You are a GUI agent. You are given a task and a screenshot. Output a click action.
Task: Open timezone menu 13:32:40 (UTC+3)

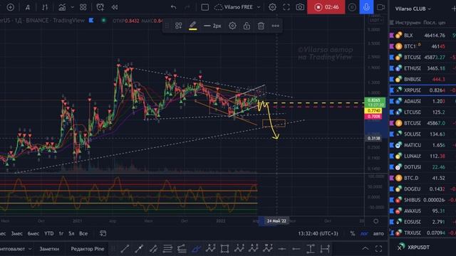pos(318,233)
